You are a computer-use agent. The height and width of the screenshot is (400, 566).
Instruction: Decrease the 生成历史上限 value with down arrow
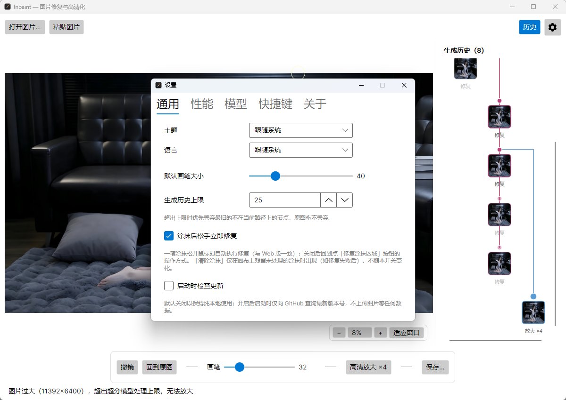[x=345, y=200]
